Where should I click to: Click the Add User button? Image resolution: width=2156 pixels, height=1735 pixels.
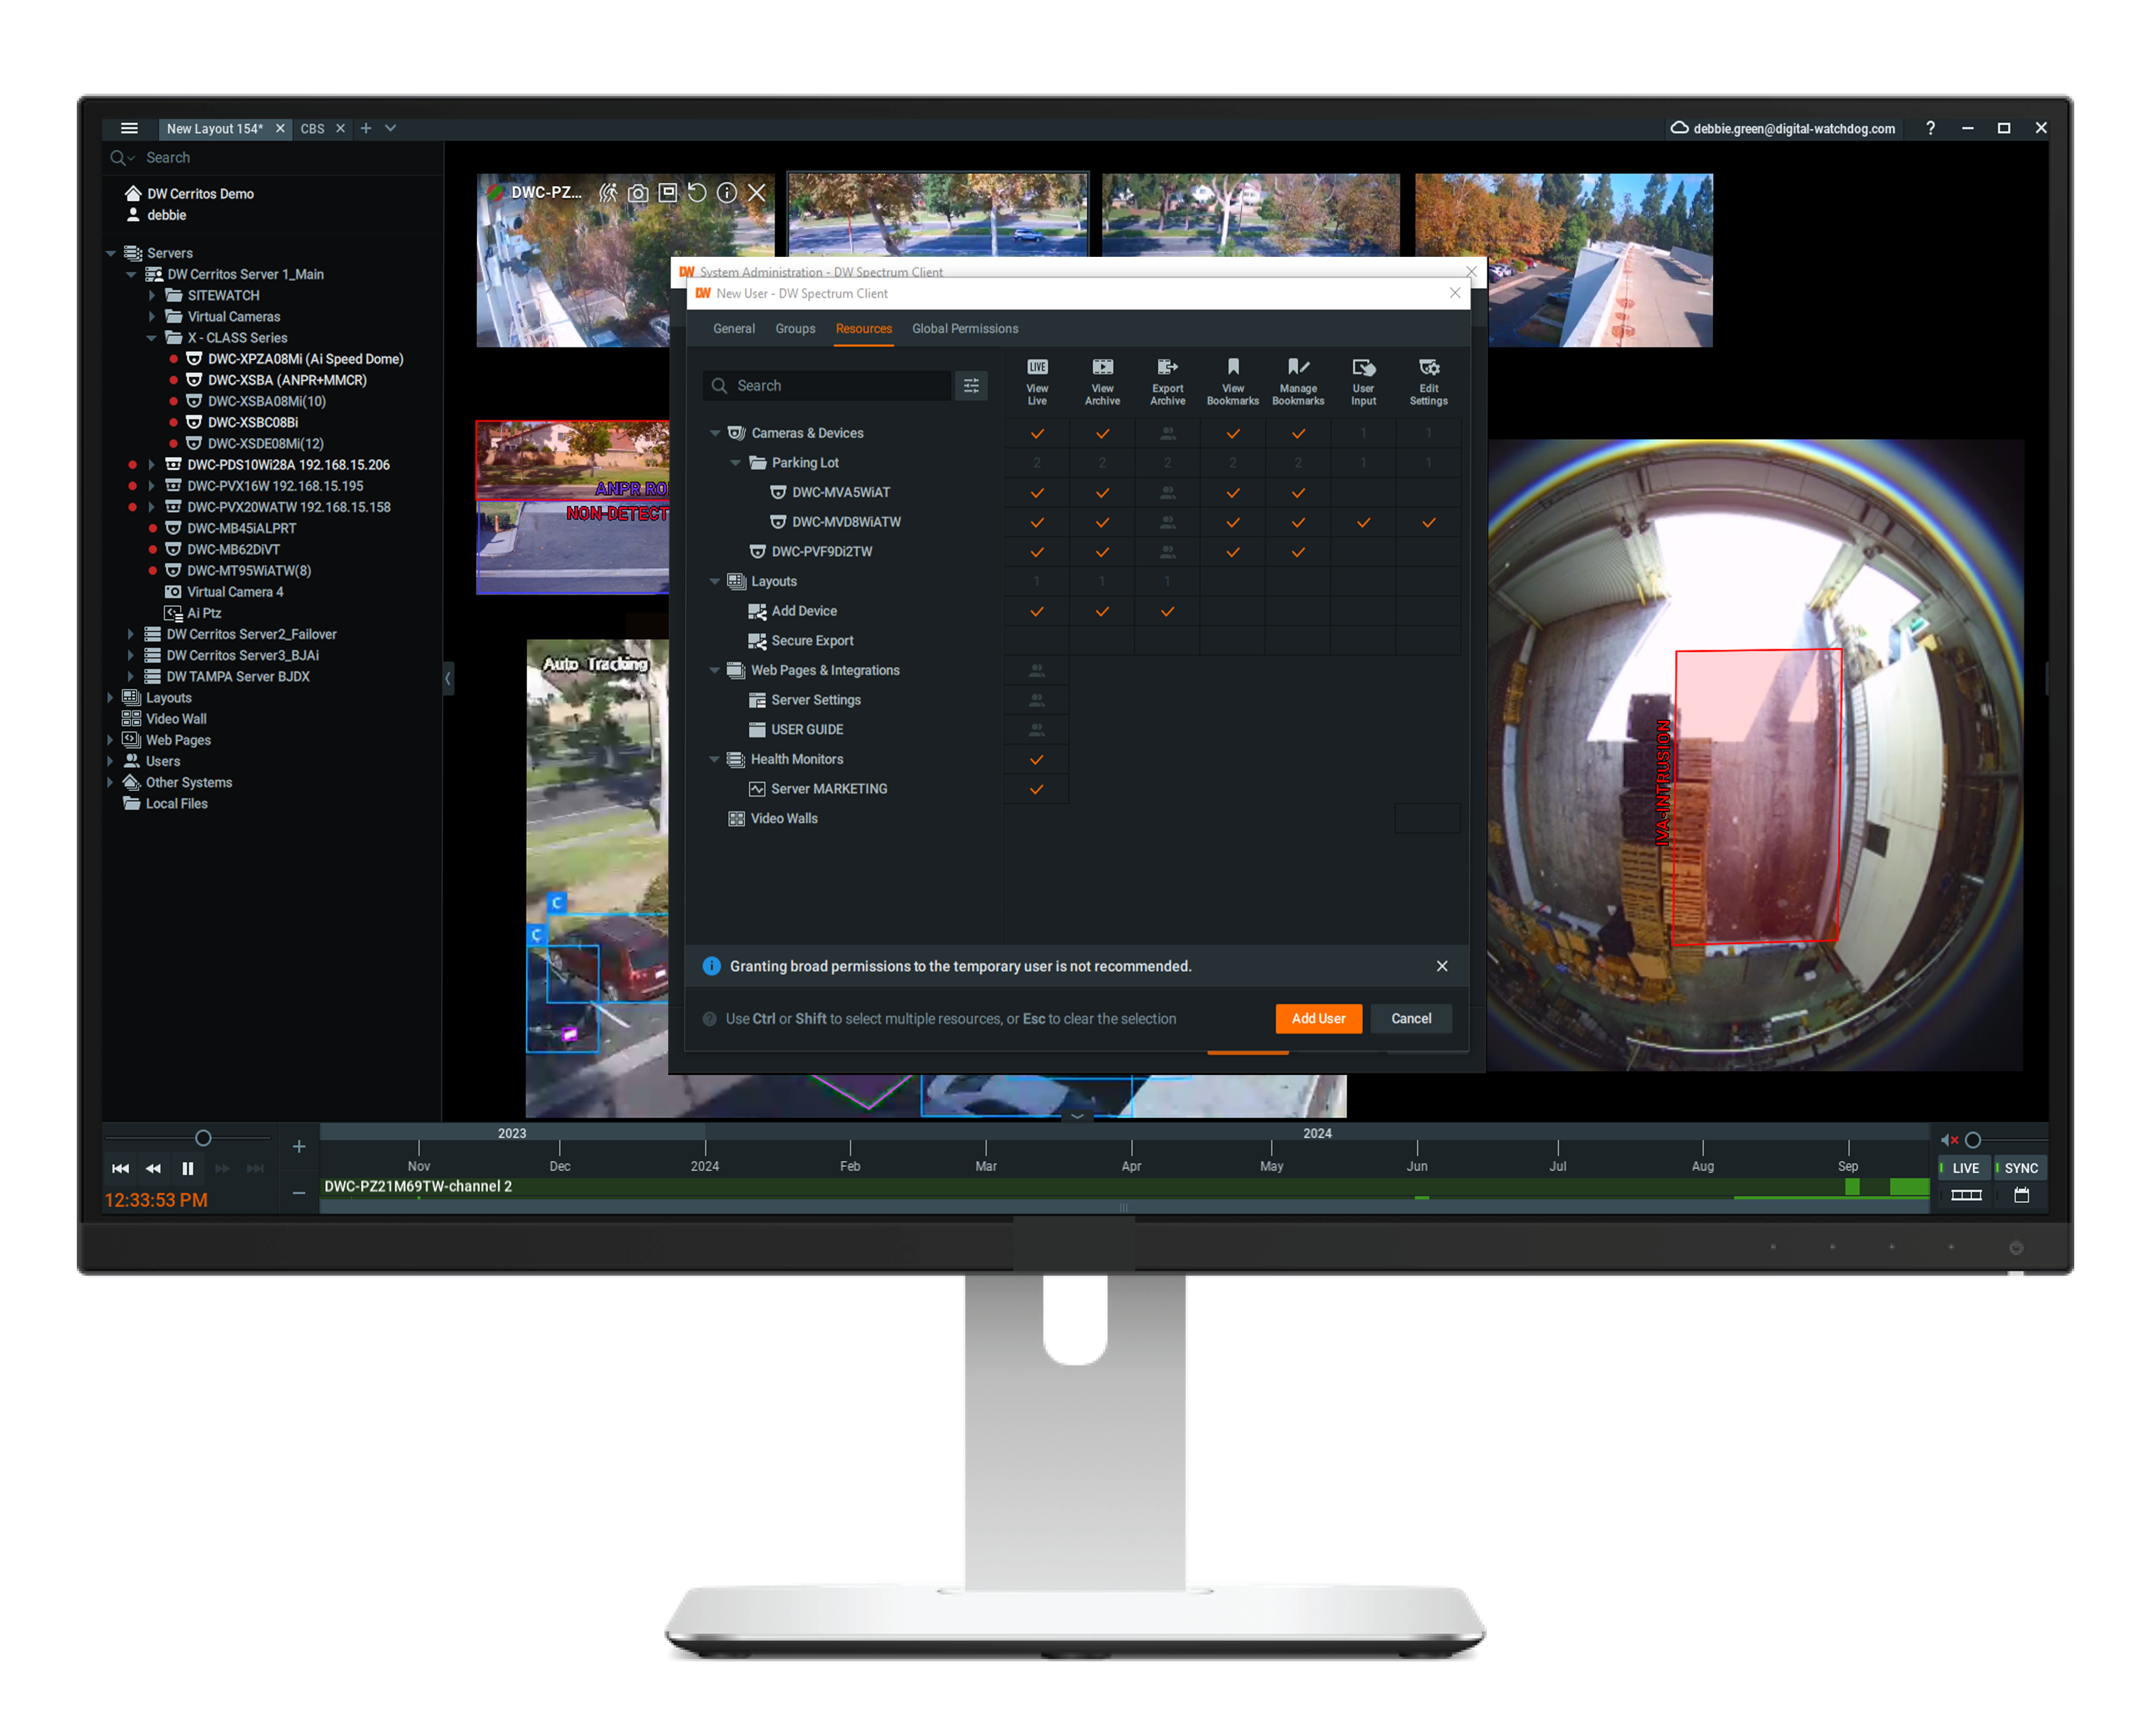click(x=1318, y=1018)
